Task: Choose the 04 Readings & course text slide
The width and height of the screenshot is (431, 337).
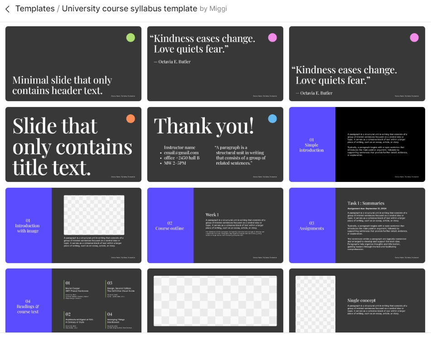Action: click(73, 300)
